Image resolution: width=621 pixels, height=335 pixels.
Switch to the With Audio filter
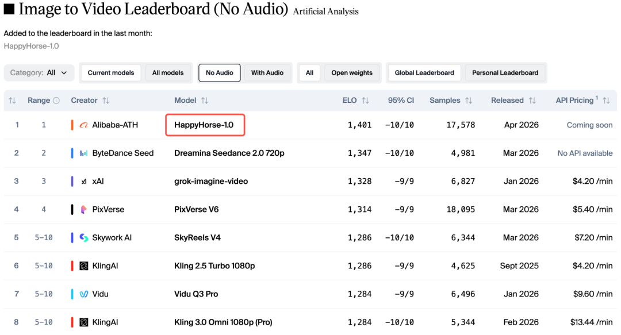(267, 73)
